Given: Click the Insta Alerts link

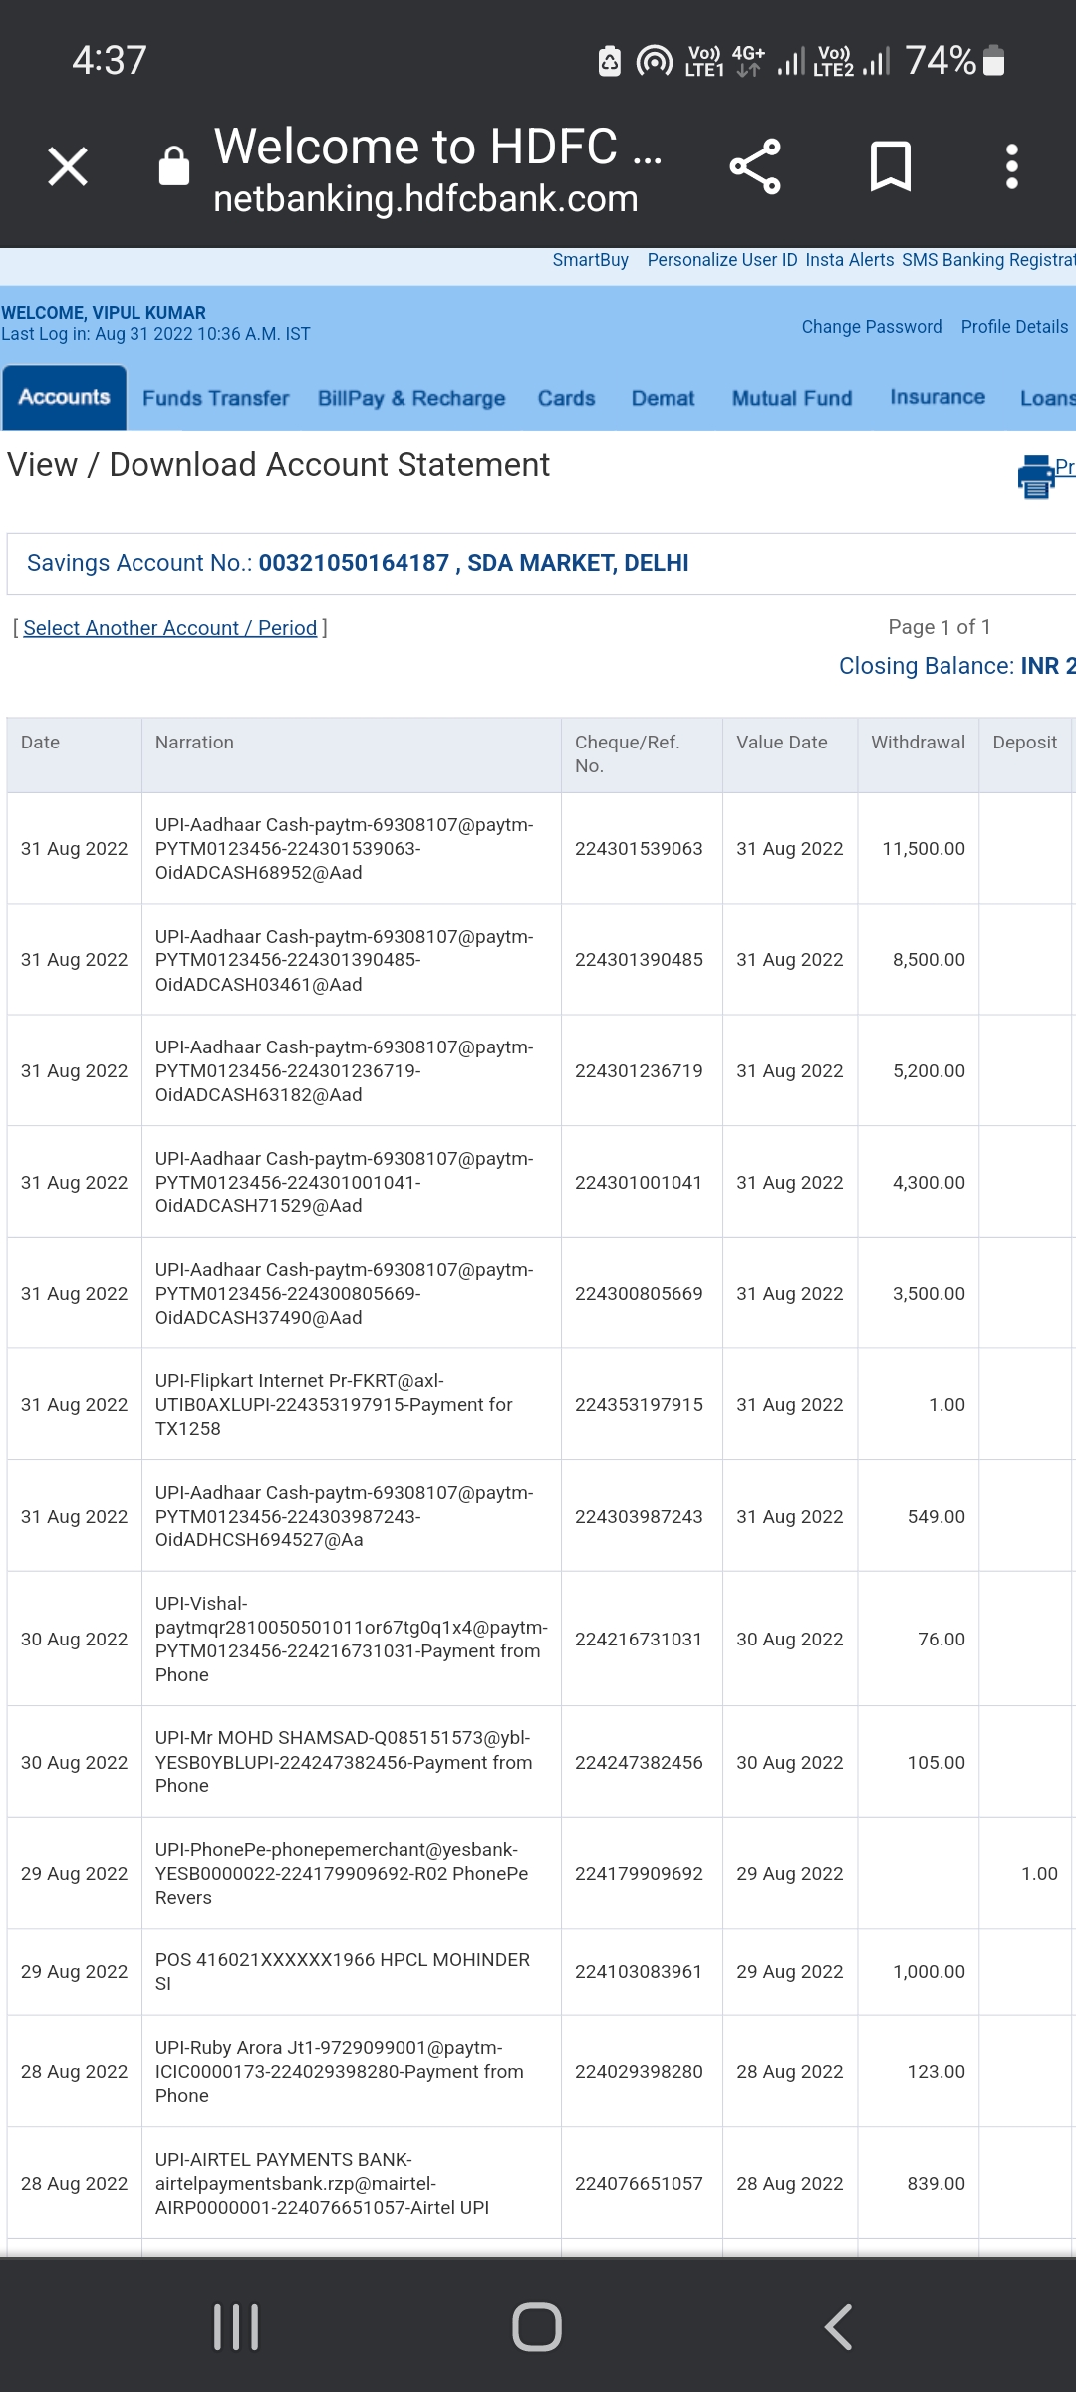Looking at the screenshot, I should point(850,260).
